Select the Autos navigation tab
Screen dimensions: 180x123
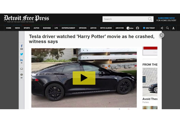pyautogui.click(x=36, y=28)
